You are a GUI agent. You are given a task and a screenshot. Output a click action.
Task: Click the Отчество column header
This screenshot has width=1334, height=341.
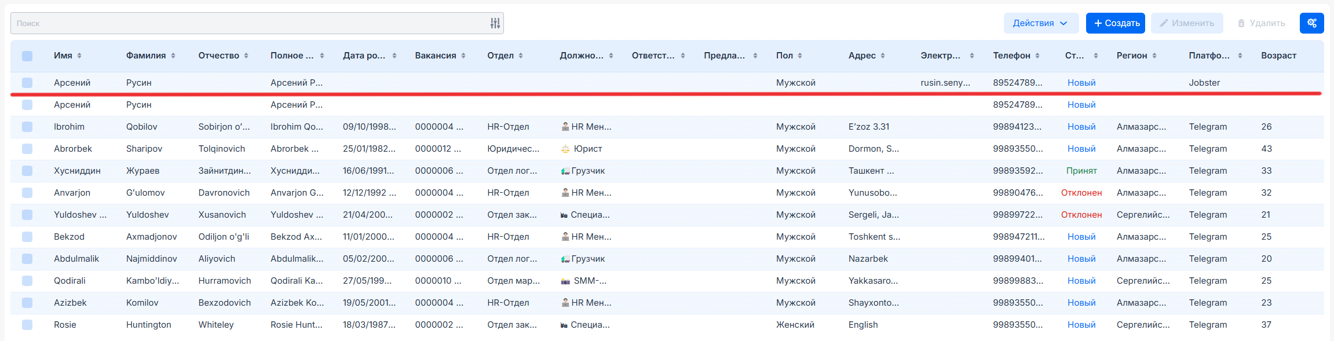tap(218, 56)
